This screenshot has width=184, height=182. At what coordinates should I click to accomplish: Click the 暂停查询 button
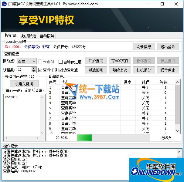click(x=144, y=61)
